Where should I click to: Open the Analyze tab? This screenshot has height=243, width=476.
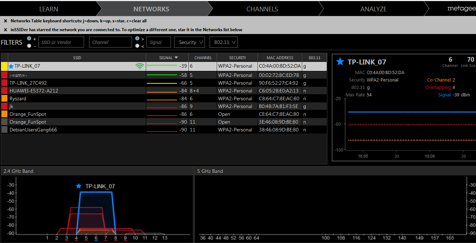click(x=373, y=9)
